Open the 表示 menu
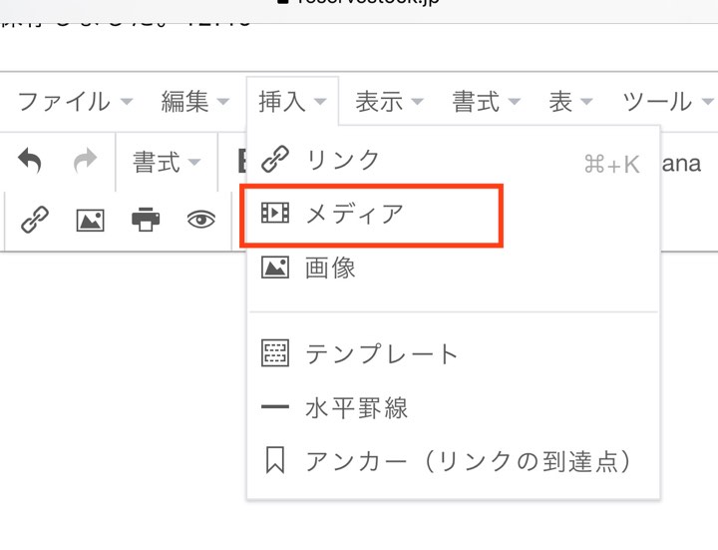 [389, 101]
